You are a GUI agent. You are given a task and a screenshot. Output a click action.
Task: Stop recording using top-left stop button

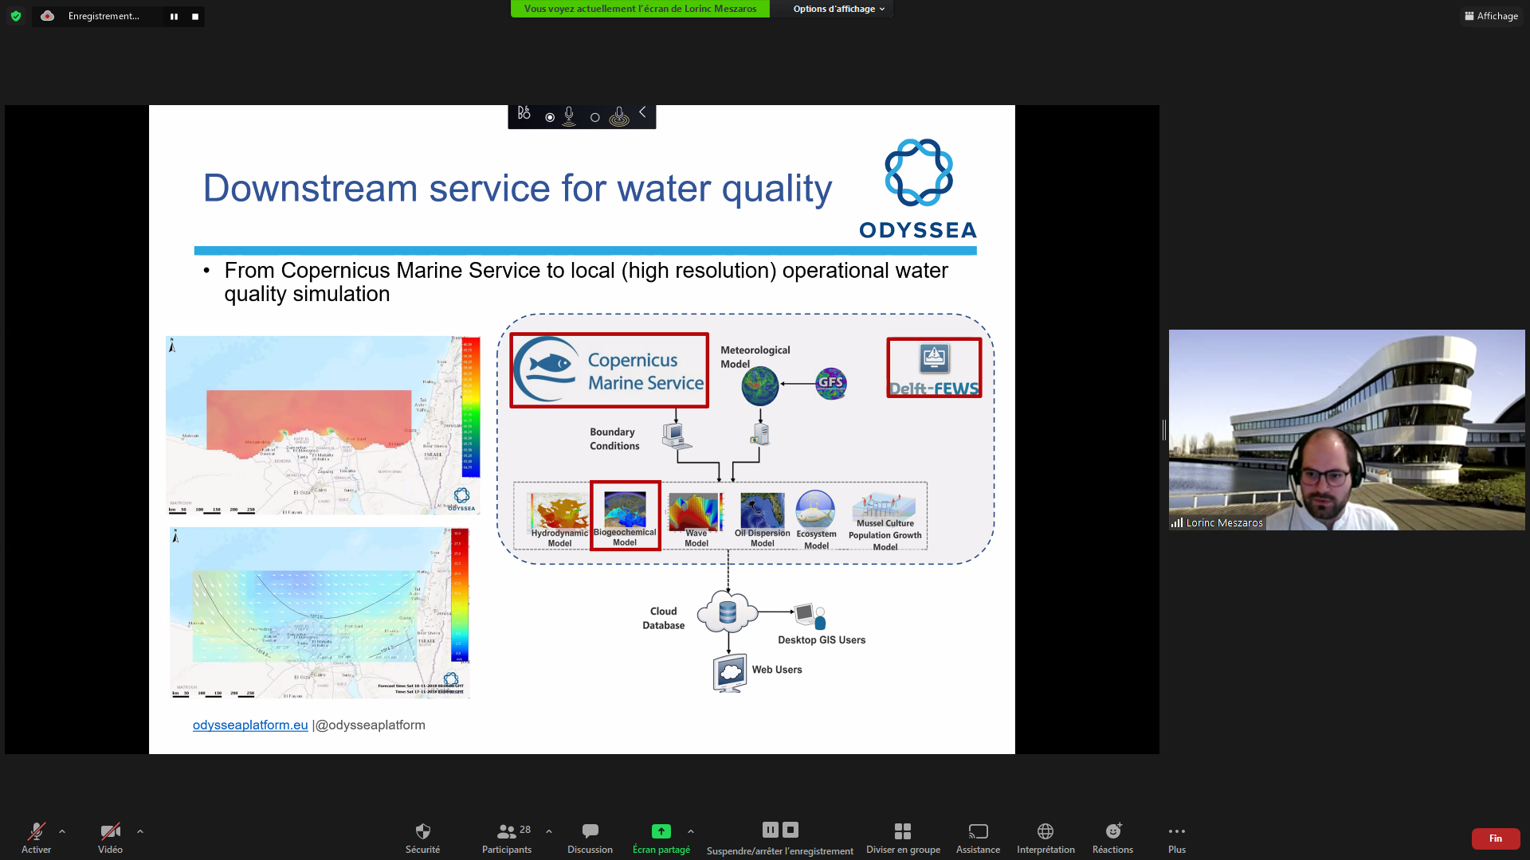195,17
